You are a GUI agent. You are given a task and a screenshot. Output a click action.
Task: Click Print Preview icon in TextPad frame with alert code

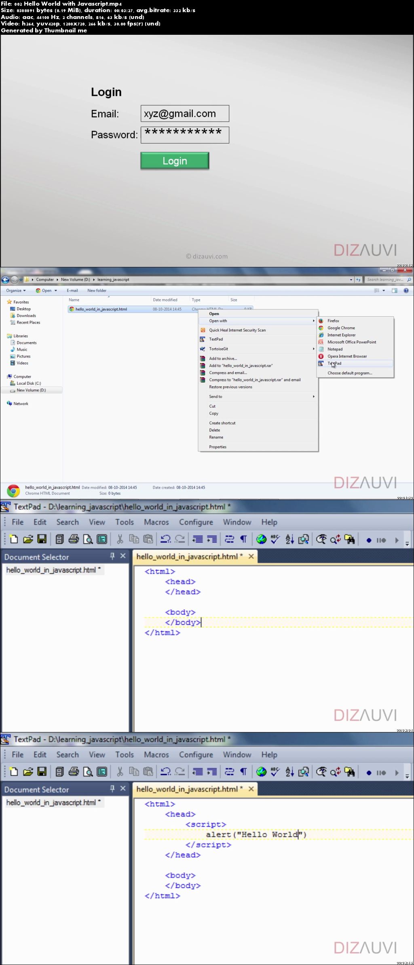pyautogui.click(x=88, y=772)
